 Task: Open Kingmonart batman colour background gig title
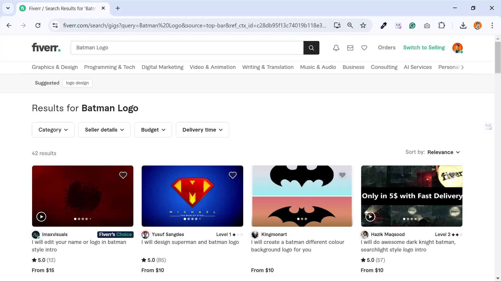297,246
